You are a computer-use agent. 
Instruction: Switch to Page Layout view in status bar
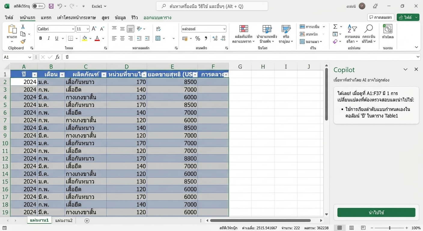[x=351, y=228]
